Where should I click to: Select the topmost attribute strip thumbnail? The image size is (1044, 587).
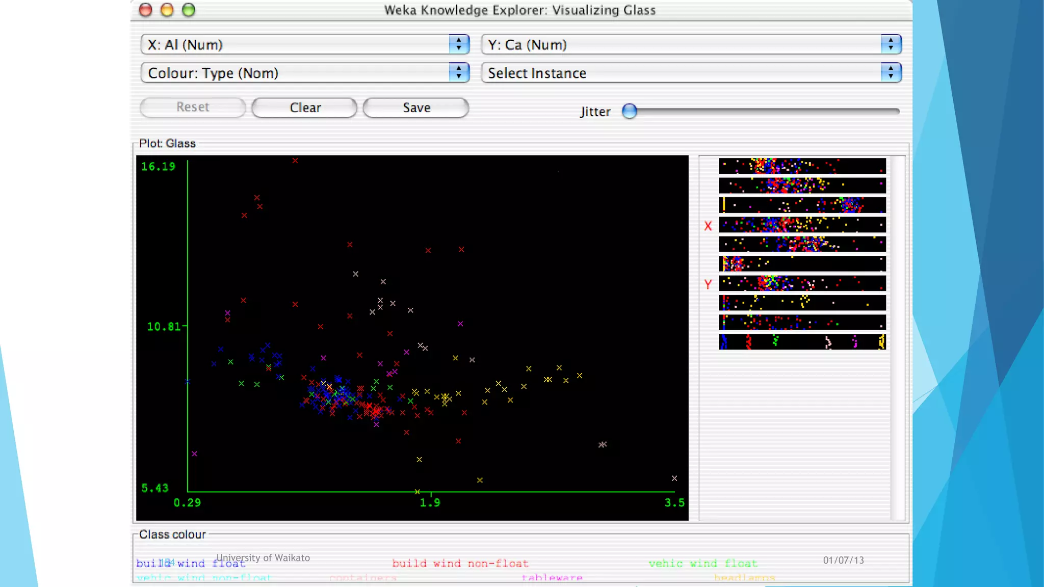tap(802, 166)
